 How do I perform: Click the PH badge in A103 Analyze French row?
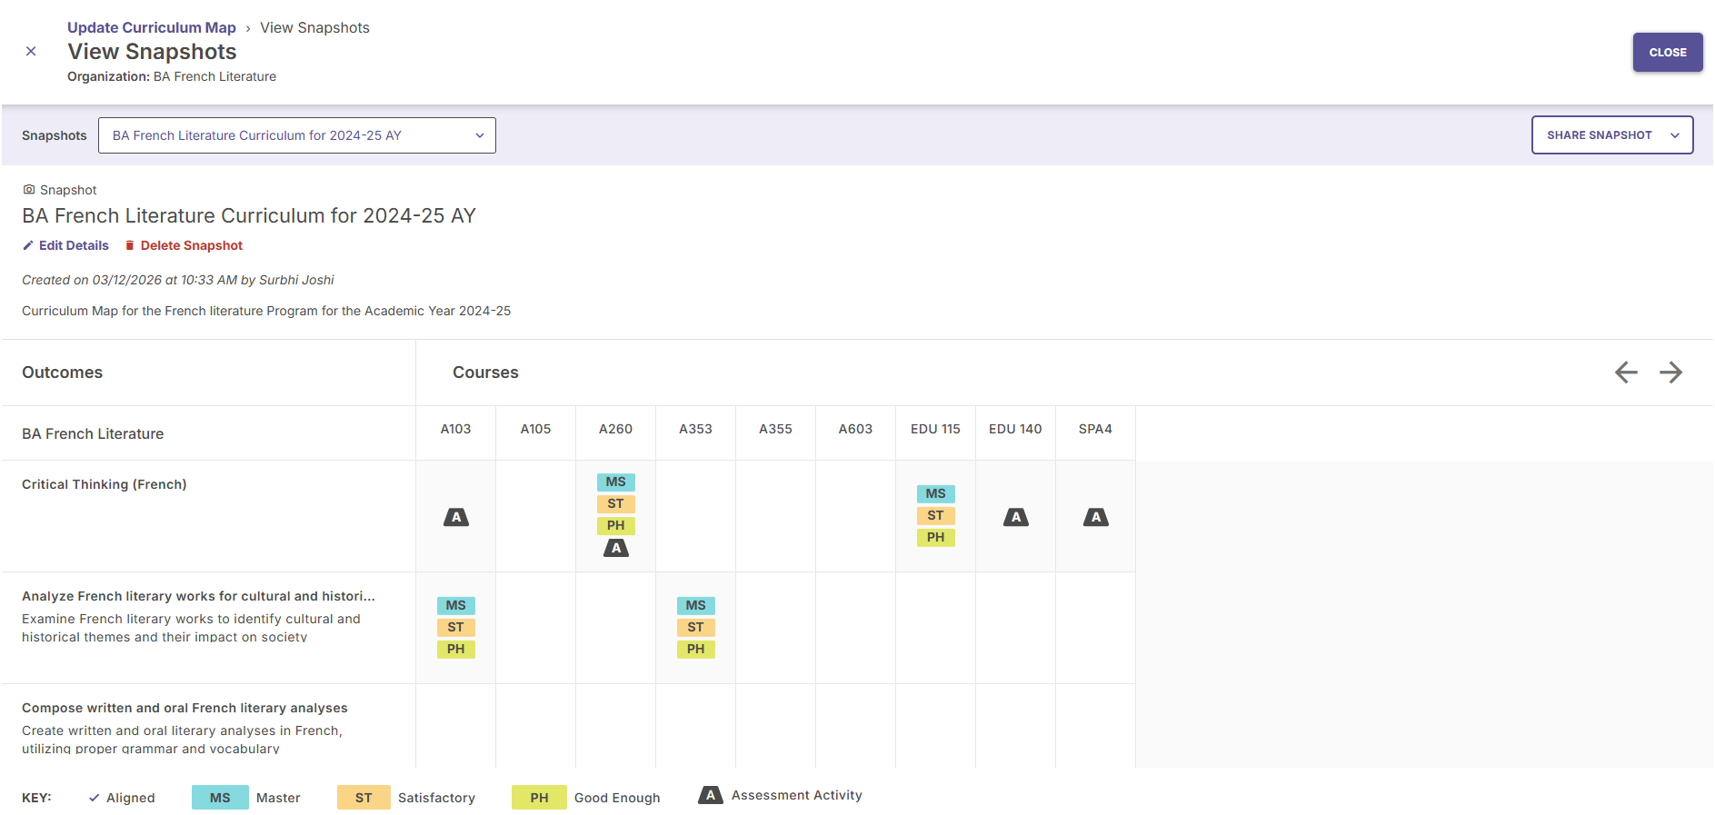coord(456,650)
